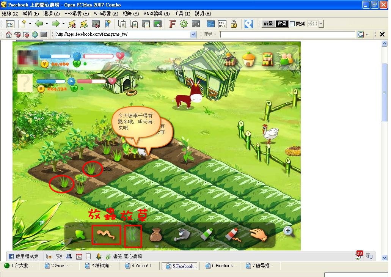Switch to the 1.台大批 tab
Viewport: 391px width, 277px height.
pyautogui.click(x=19, y=266)
